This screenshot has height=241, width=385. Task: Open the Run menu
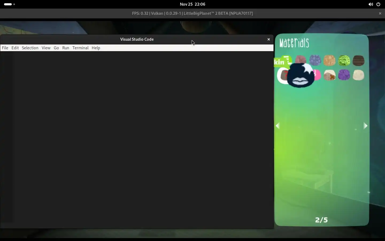pyautogui.click(x=66, y=48)
